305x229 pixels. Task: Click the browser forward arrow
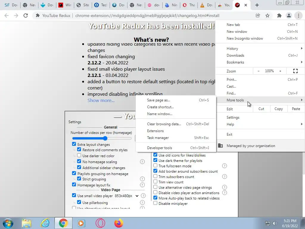point(16,16)
